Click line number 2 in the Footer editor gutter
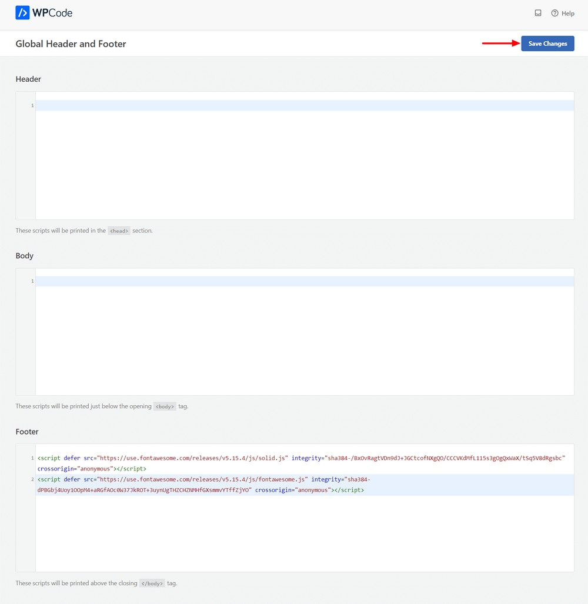 (x=32, y=479)
